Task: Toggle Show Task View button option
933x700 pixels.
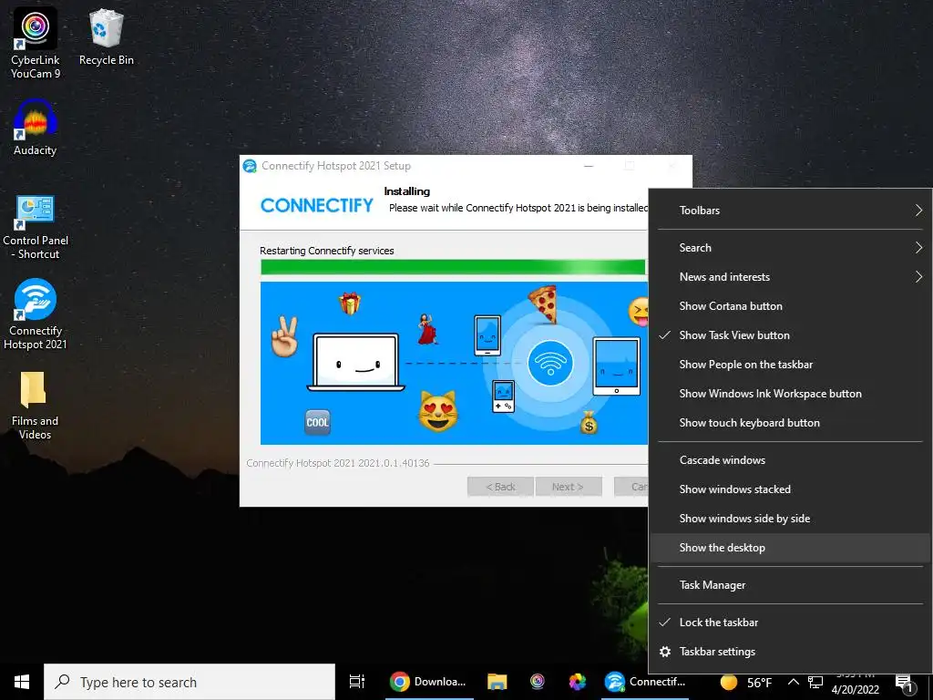Action: point(790,335)
